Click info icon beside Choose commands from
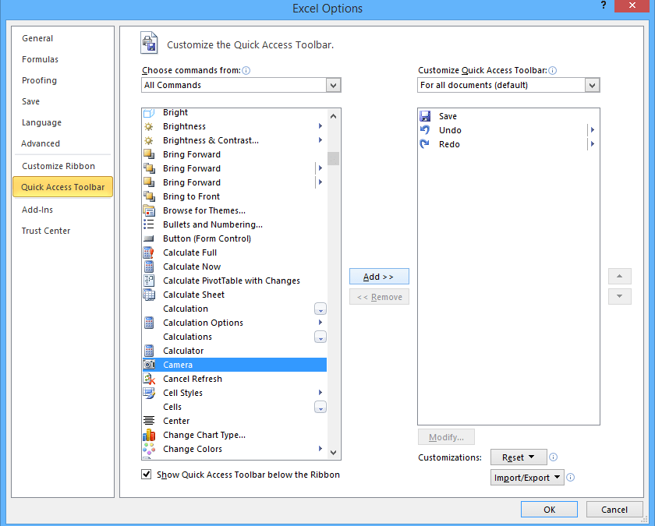Screen dimensions: 655x526 [246, 70]
